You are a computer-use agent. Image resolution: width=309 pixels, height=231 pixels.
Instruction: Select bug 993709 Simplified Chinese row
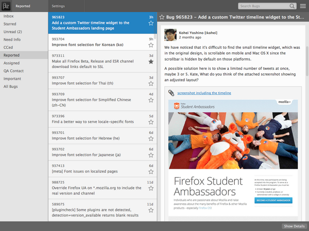[x=102, y=100]
